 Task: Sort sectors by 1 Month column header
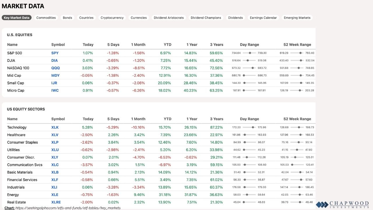pyautogui.click(x=138, y=119)
